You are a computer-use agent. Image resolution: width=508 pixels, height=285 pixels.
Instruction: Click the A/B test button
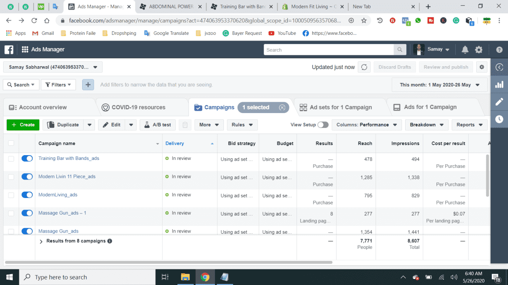coord(158,125)
